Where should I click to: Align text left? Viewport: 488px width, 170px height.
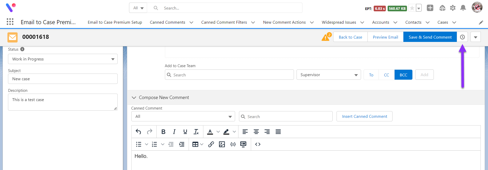[245, 132]
